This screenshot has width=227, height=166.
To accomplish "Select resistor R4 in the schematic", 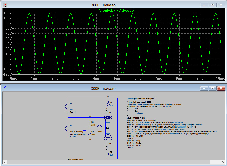I will click(x=89, y=133).
